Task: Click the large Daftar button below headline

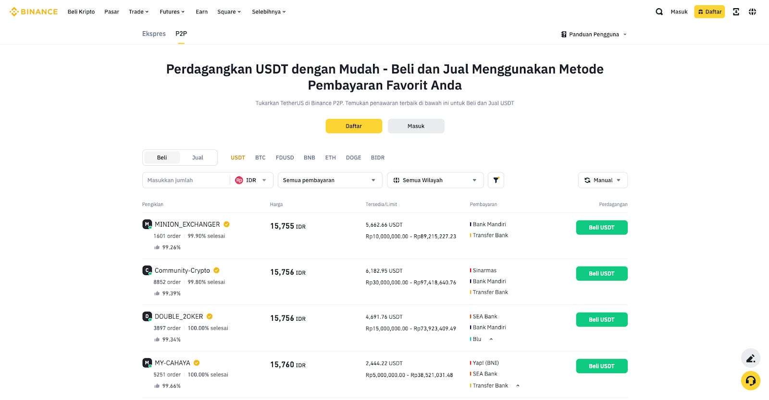Action: [354, 126]
